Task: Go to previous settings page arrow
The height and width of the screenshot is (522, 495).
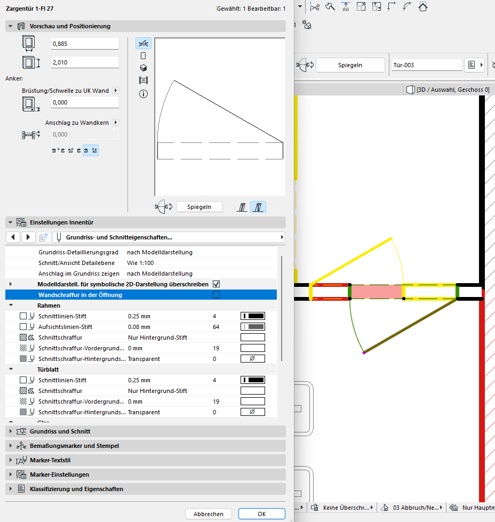Action: pos(13,237)
